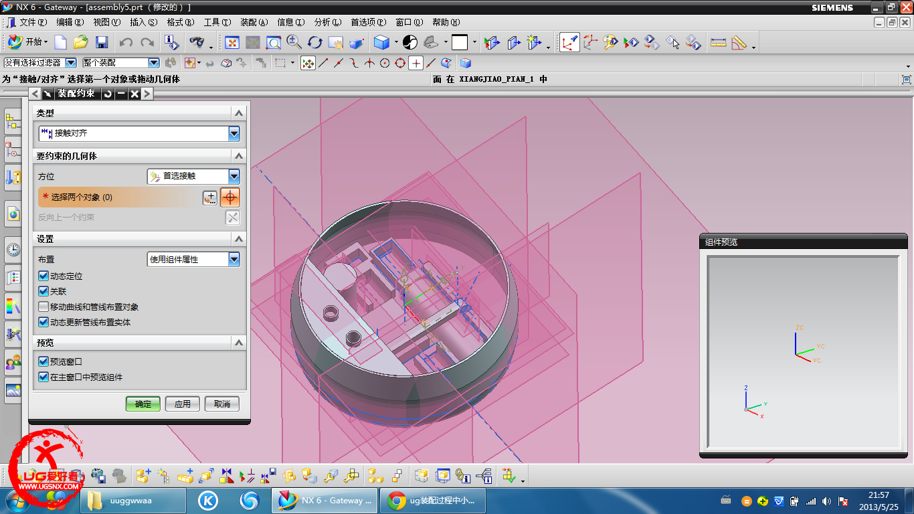
Task: Uncheck the 动态定位 checkbox
Action: pyautogui.click(x=43, y=276)
